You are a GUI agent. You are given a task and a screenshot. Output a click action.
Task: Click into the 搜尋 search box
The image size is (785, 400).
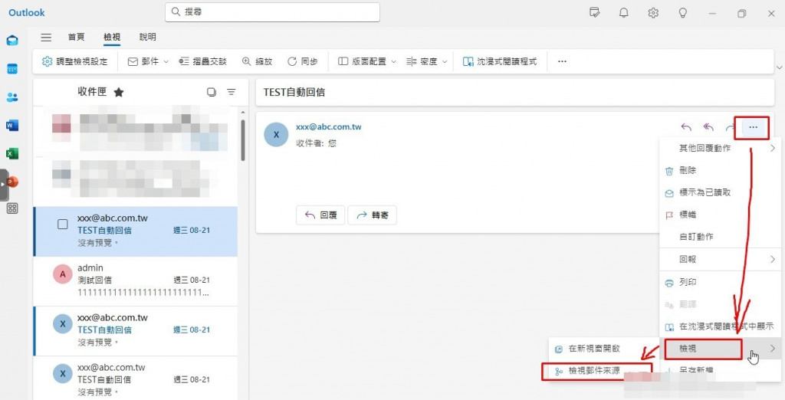coord(272,11)
